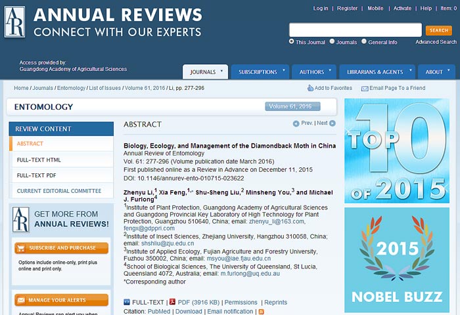Click into the search text field
The width and height of the screenshot is (460, 315).
[355, 30]
